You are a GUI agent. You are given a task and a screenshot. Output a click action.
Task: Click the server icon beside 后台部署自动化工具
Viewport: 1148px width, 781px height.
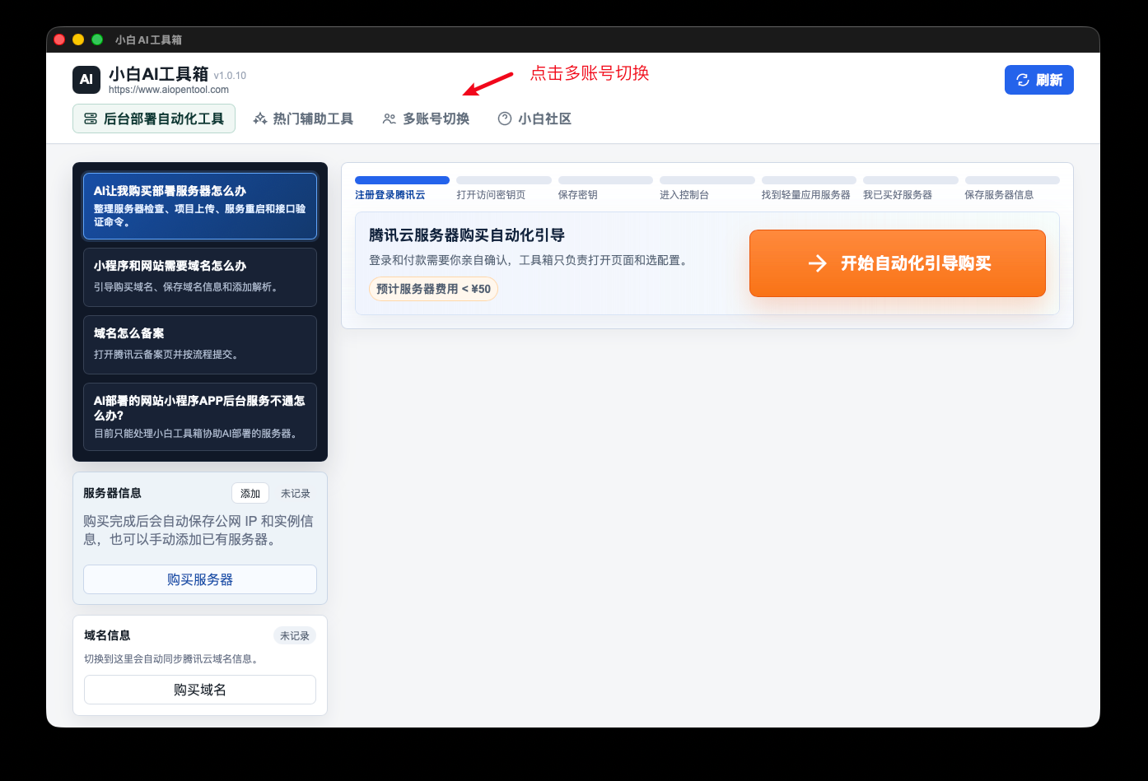pos(91,119)
